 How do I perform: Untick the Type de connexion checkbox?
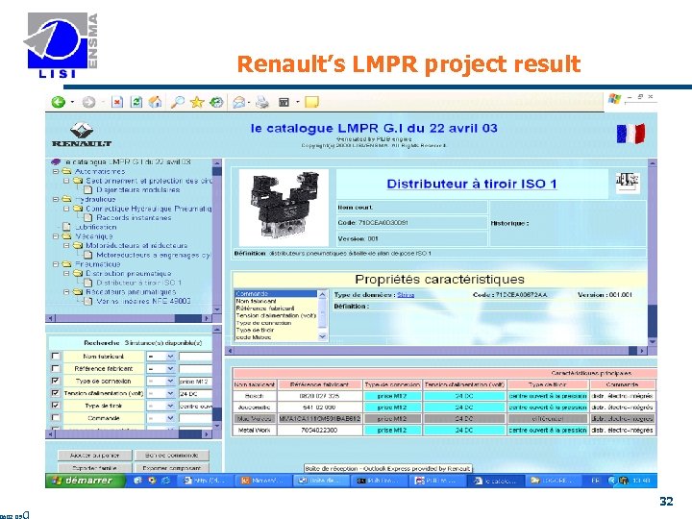tap(55, 381)
